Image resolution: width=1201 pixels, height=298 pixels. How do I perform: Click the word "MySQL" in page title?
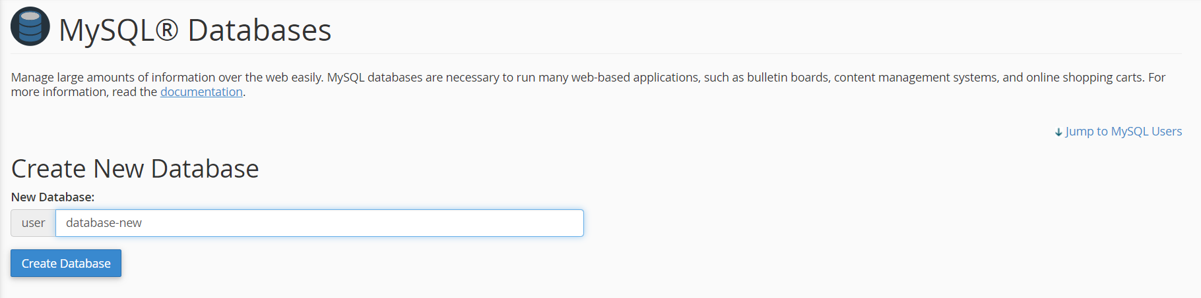coord(106,30)
